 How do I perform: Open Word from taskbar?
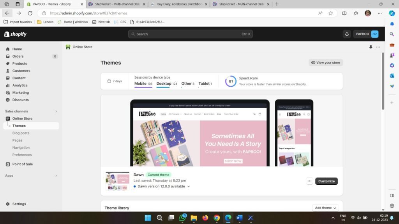tap(240, 218)
